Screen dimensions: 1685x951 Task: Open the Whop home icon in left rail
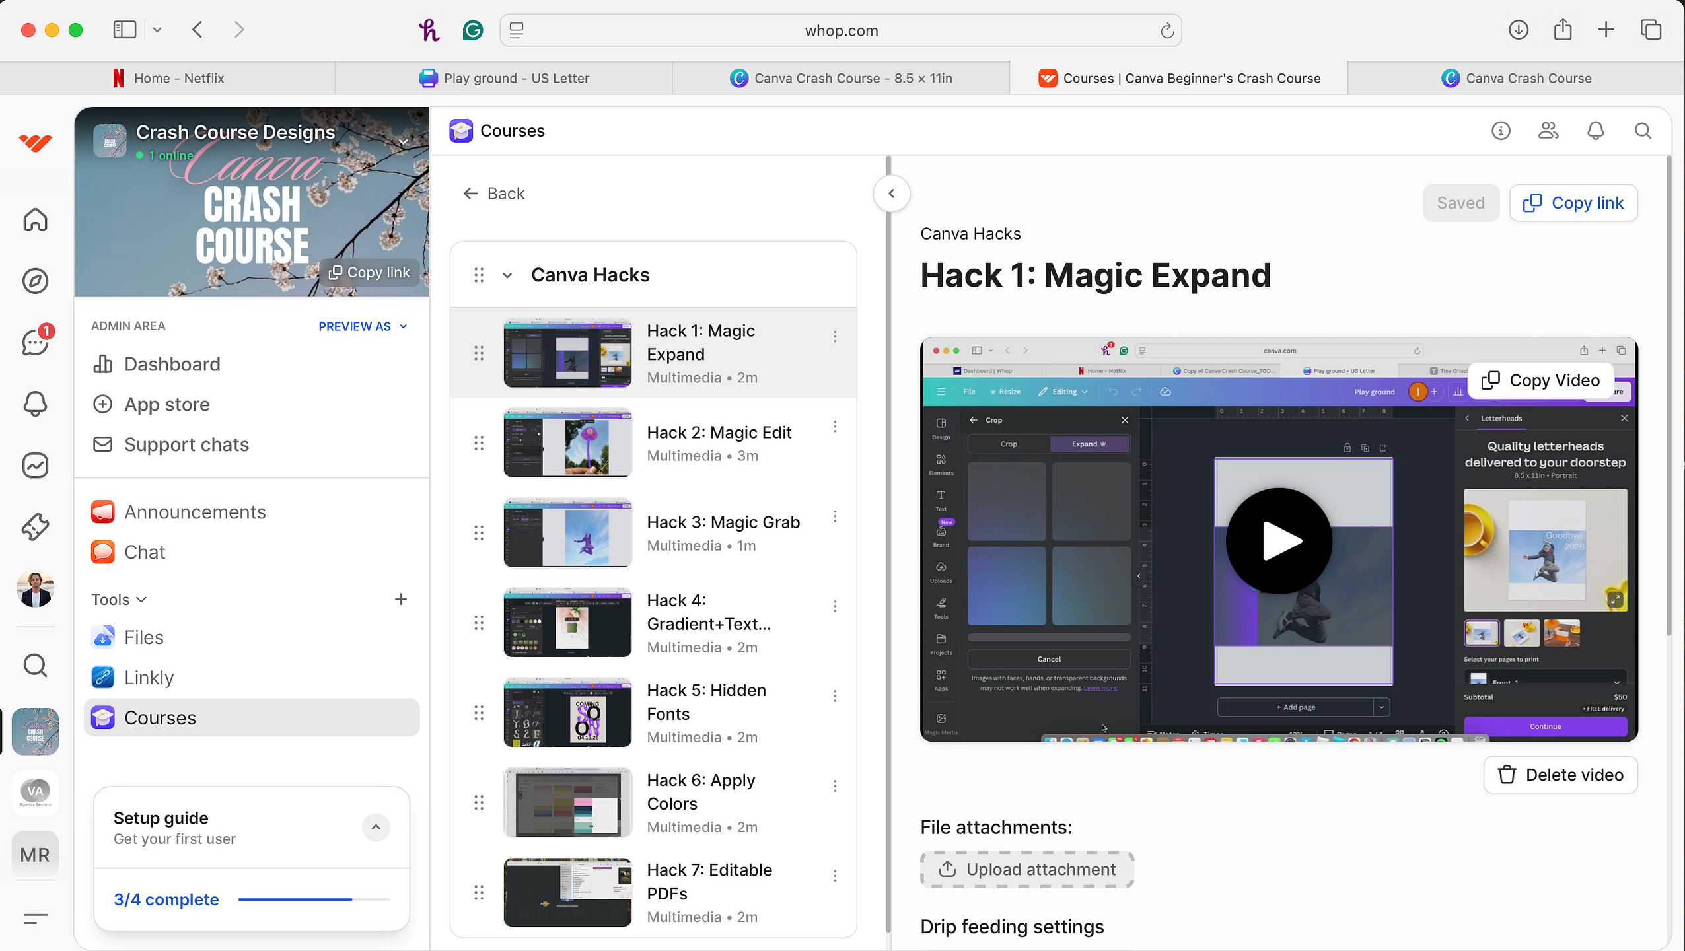[35, 220]
